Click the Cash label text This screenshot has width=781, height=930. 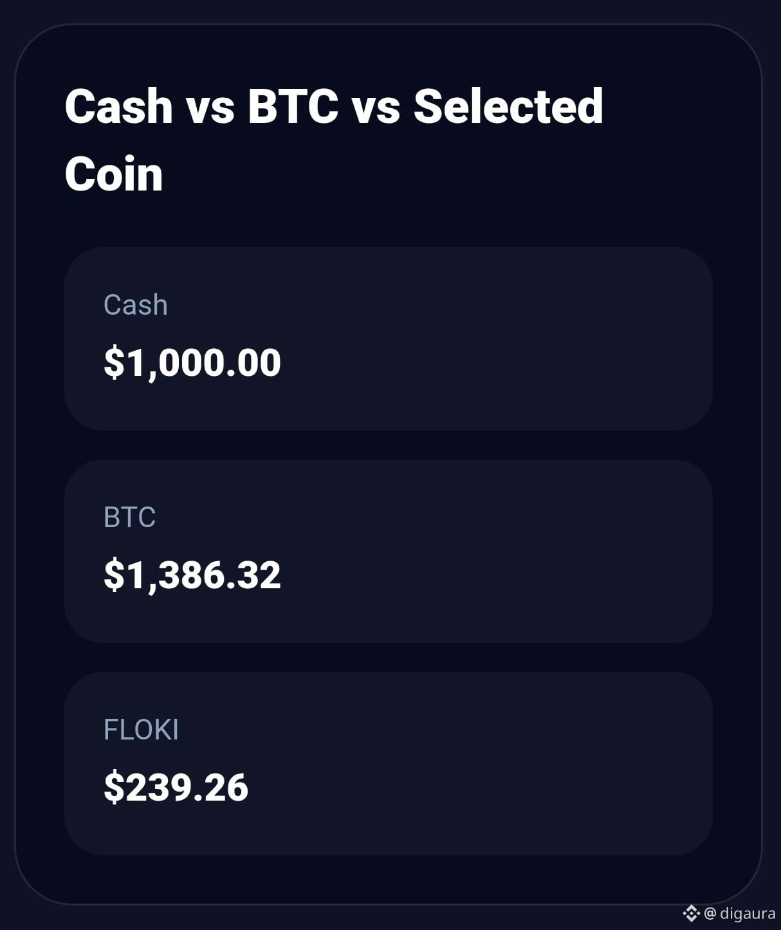point(136,304)
